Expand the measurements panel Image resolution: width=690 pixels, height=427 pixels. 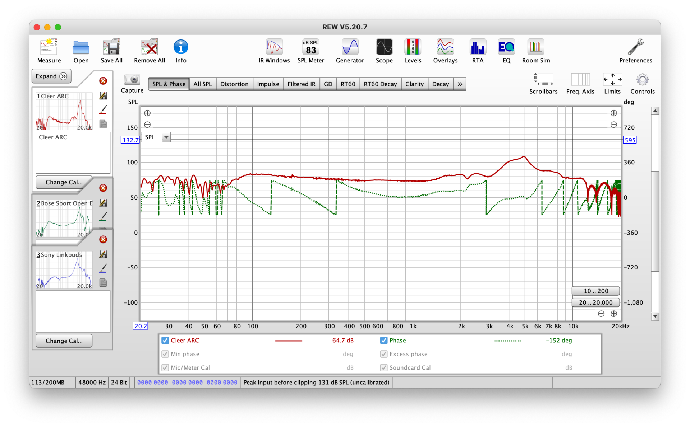pyautogui.click(x=51, y=76)
